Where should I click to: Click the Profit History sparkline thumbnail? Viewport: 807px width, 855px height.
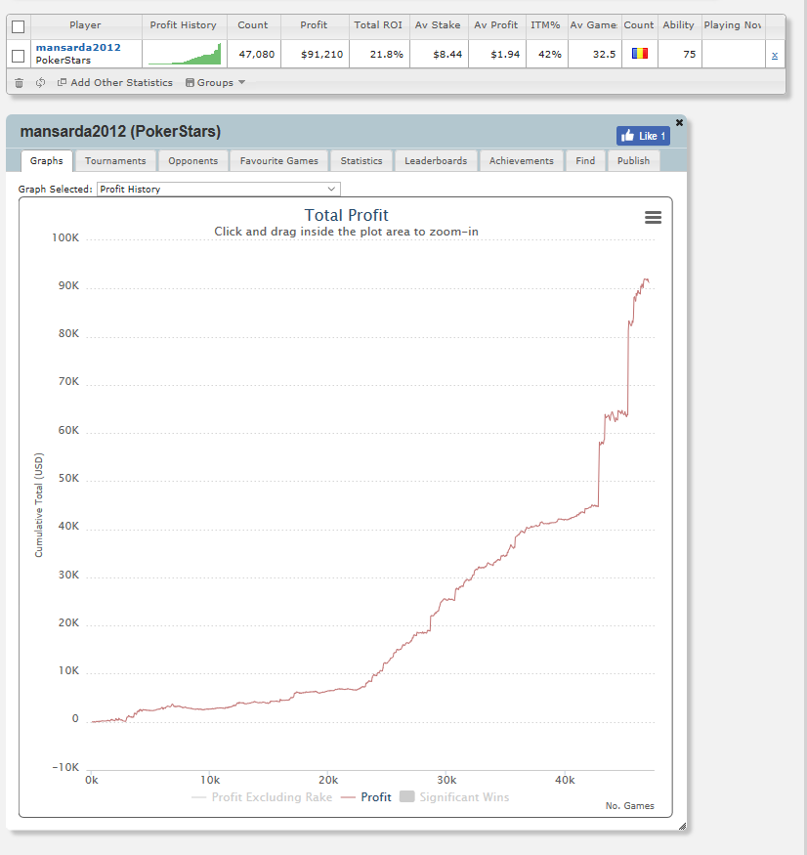[x=185, y=54]
